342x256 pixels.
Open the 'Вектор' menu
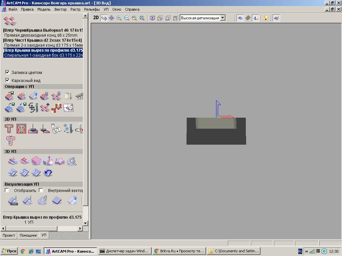pyautogui.click(x=60, y=9)
